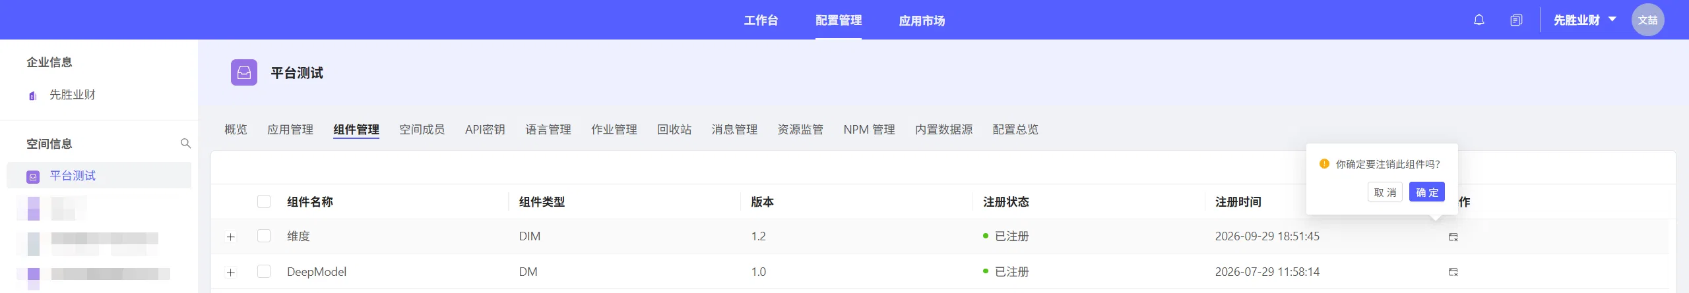Click the 先胜业财 company logo icon
Viewport: 1689px width, 293px height.
click(x=33, y=95)
